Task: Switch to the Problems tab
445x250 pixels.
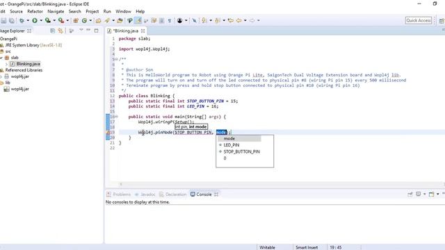Action: pyautogui.click(x=119, y=194)
